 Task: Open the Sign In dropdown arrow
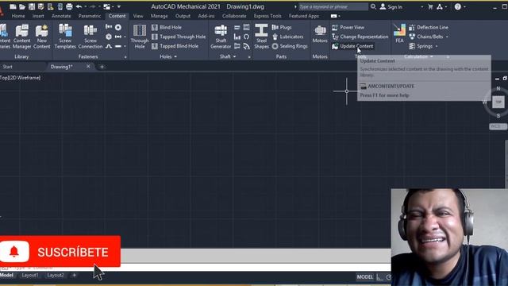tap(421, 6)
